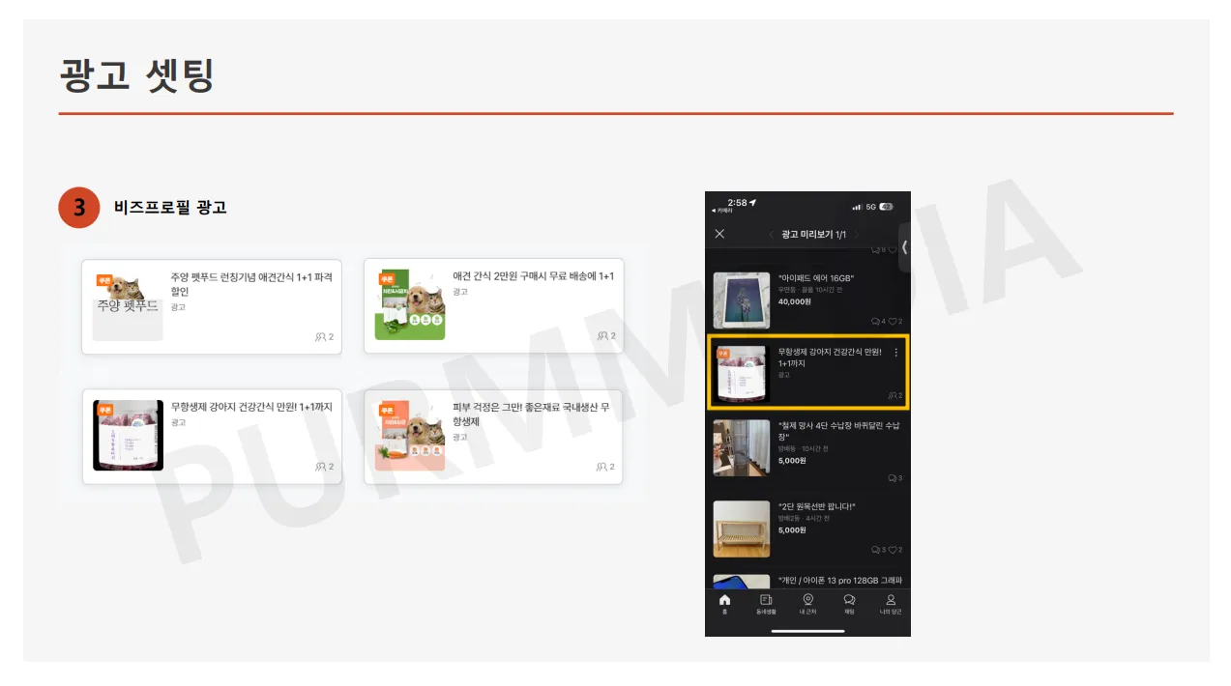The width and height of the screenshot is (1231, 686).
Task: Open the 철제 망사 4단 수납장 listing title
Action: 838,430
